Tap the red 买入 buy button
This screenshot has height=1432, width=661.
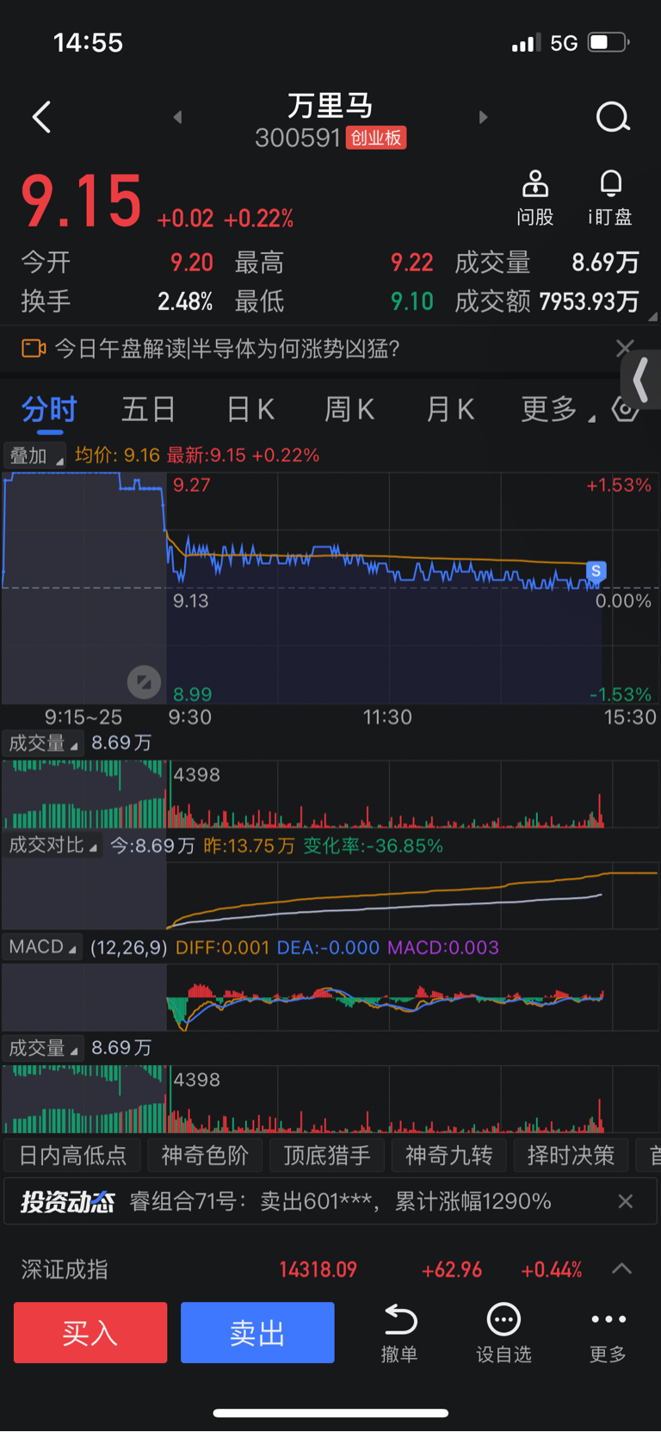coord(90,1333)
